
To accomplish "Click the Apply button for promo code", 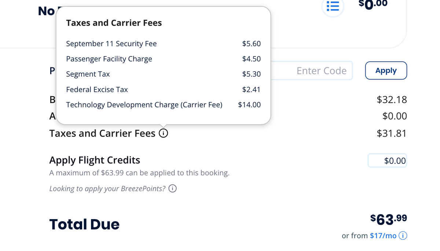I will point(386,70).
